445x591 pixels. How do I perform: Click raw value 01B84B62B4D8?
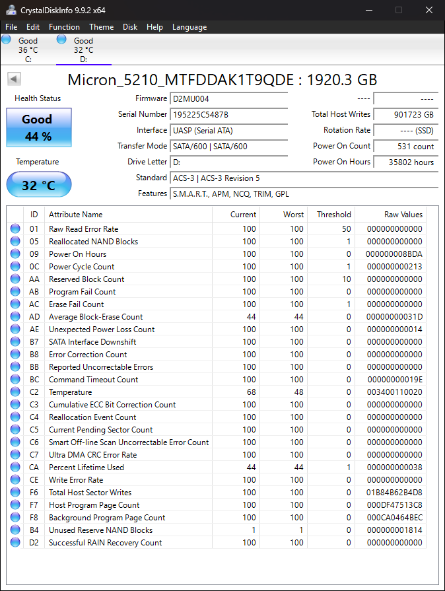pos(394,492)
